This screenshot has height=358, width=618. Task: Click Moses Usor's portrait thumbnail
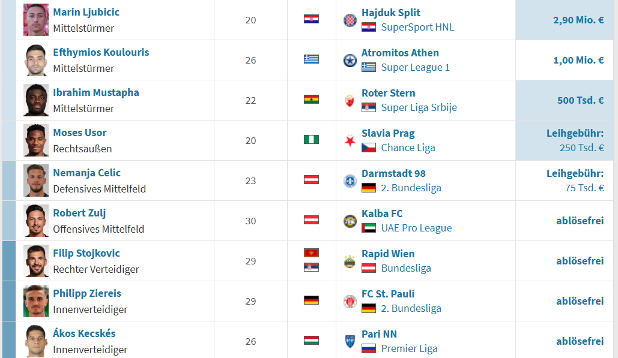pyautogui.click(x=36, y=140)
